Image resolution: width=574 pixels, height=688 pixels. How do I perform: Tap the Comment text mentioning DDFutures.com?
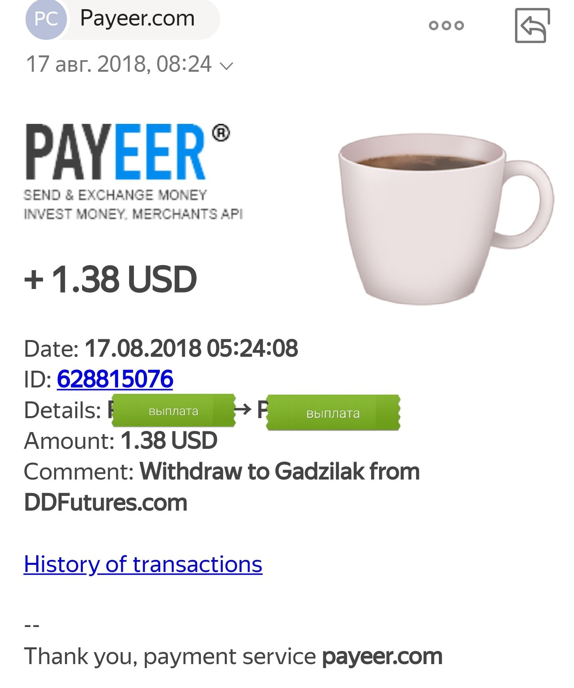[x=222, y=487]
